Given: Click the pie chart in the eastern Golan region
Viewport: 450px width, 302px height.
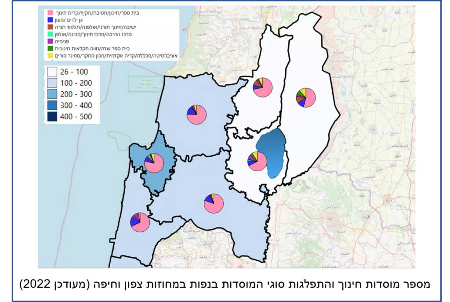Looking at the screenshot, I should pos(306,98).
